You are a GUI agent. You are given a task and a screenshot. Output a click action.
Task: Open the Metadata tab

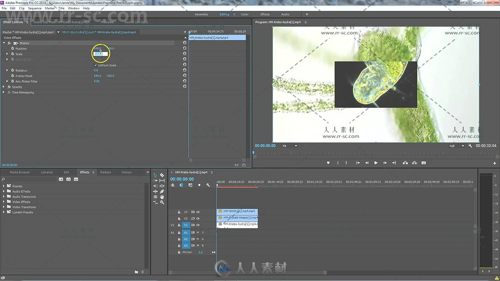pyautogui.click(x=107, y=22)
